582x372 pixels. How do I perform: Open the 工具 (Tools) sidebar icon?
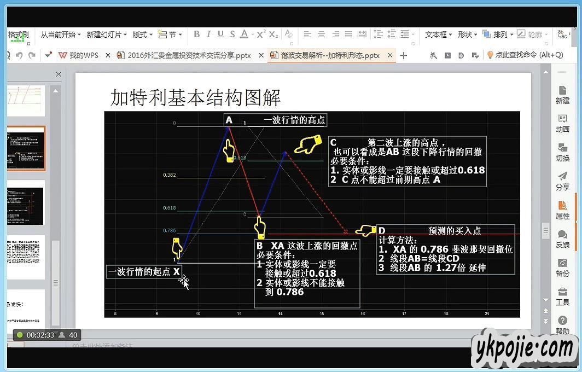coord(562,296)
